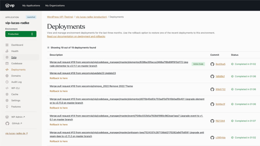Click completed check icon for commit 8ed3ba5

pyautogui.click(x=232, y=64)
